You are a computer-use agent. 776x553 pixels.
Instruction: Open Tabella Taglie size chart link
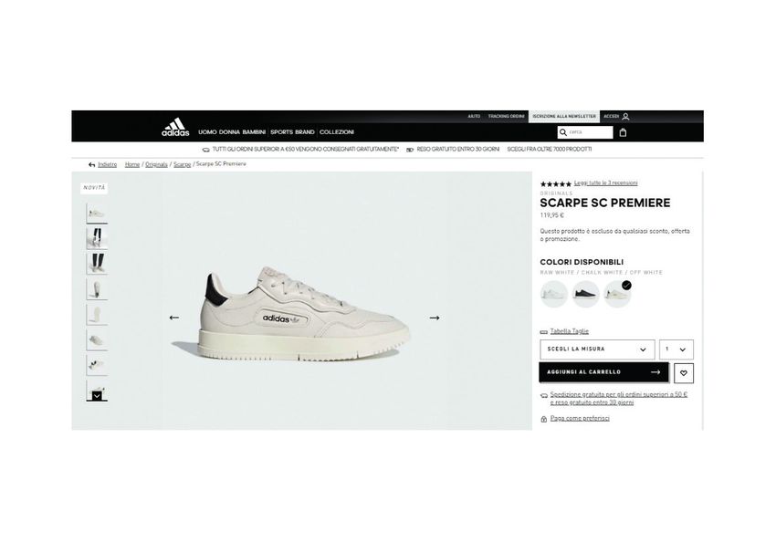click(569, 331)
